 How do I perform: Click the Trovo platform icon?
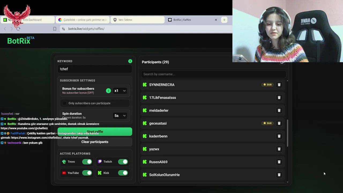(64, 162)
